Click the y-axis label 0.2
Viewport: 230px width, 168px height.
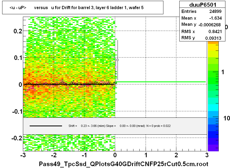pyautogui.click(x=18, y=31)
